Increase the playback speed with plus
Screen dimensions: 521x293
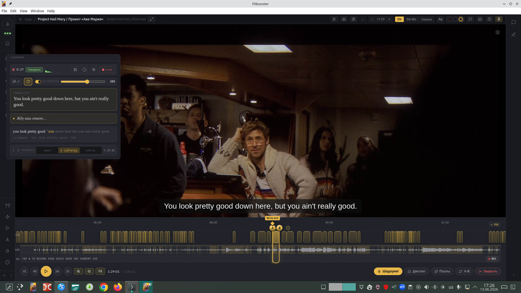pos(389,19)
